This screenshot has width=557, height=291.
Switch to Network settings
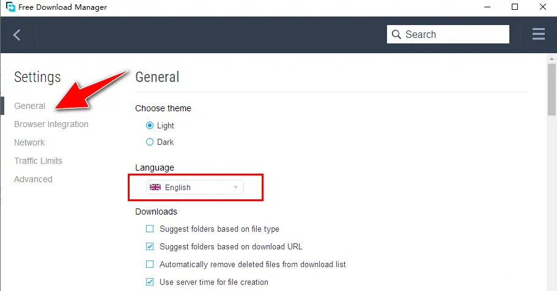click(x=29, y=142)
